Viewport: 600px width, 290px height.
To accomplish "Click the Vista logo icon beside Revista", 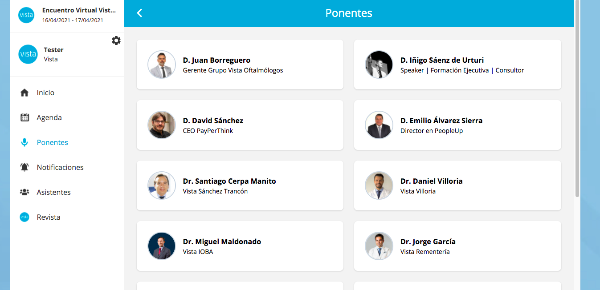I will coord(24,217).
